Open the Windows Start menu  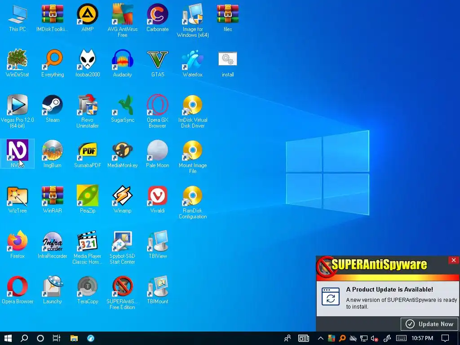click(x=8, y=338)
